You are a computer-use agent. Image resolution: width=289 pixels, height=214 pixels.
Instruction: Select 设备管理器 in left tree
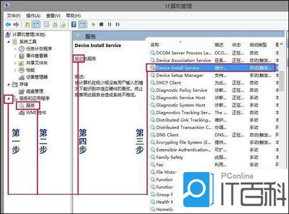click(x=37, y=77)
